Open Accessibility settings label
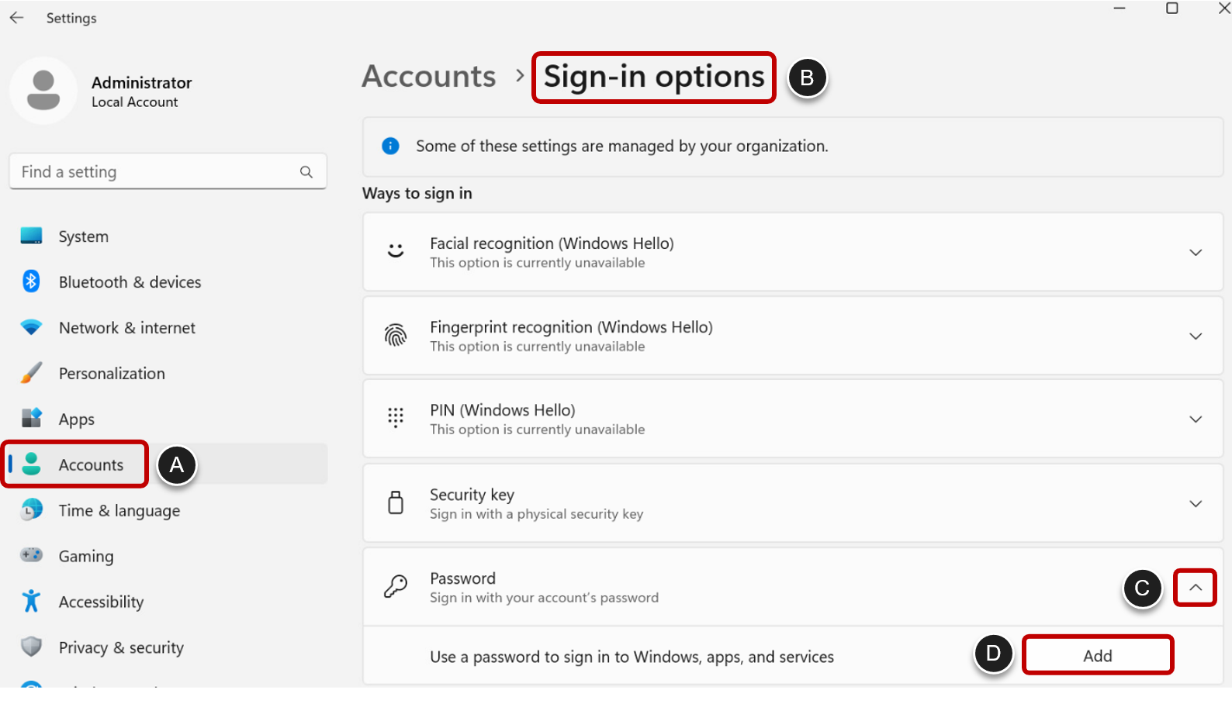Image resolution: width=1232 pixels, height=704 pixels. [102, 602]
